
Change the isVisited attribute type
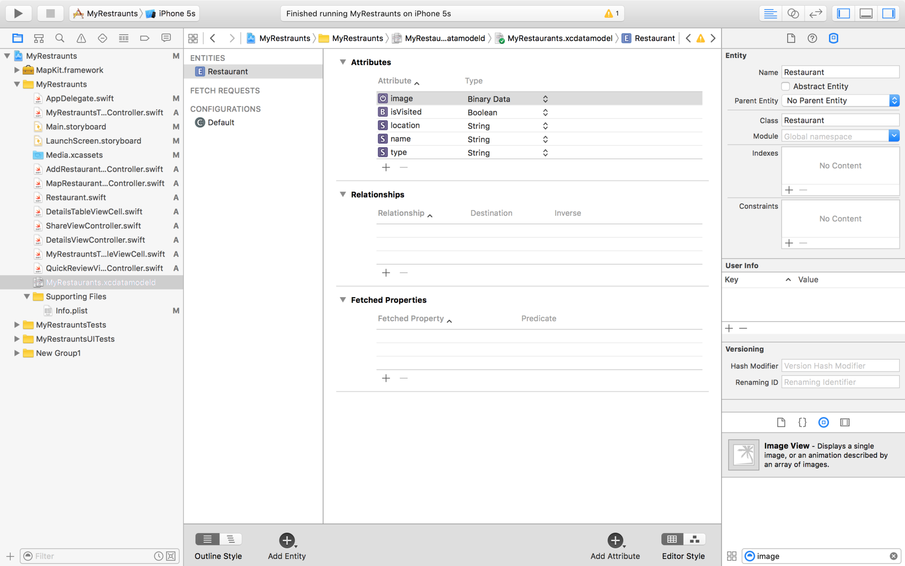point(545,112)
